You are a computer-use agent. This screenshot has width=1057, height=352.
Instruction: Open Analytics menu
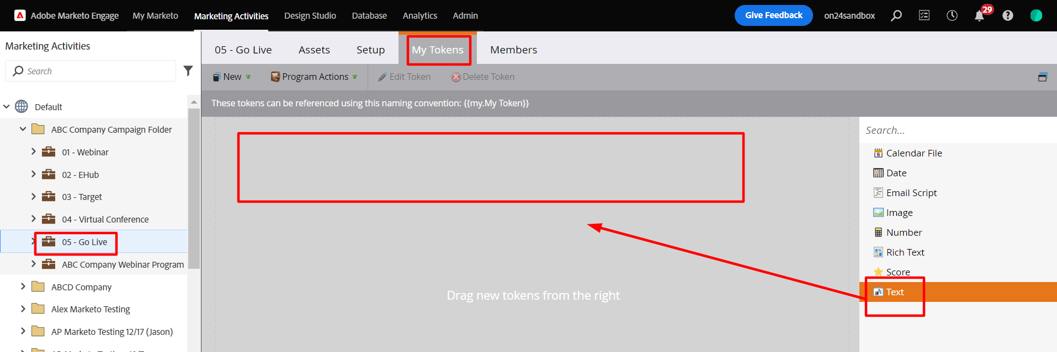420,15
